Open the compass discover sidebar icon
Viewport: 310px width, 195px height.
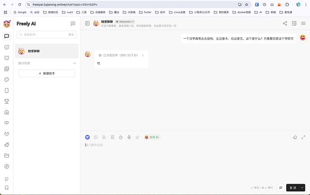(7, 166)
